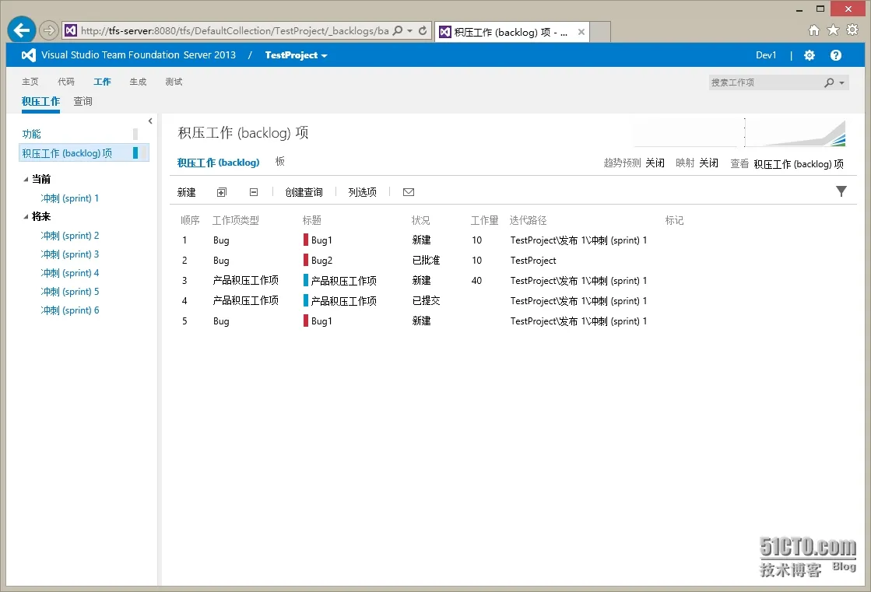Select order 4 产品积压工作项 row title
Screen dimensions: 871x592
tap(344, 301)
